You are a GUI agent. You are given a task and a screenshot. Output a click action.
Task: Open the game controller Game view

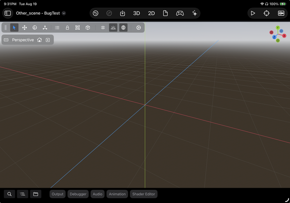[x=180, y=13]
